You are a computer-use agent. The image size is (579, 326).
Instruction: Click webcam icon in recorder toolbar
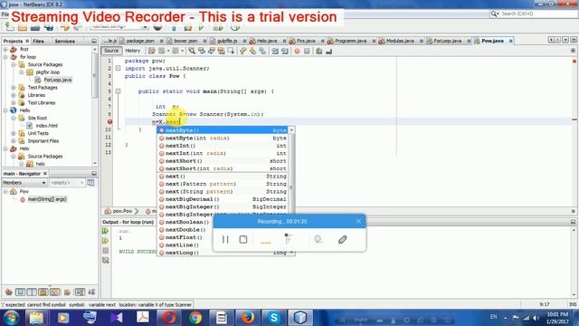point(318,239)
